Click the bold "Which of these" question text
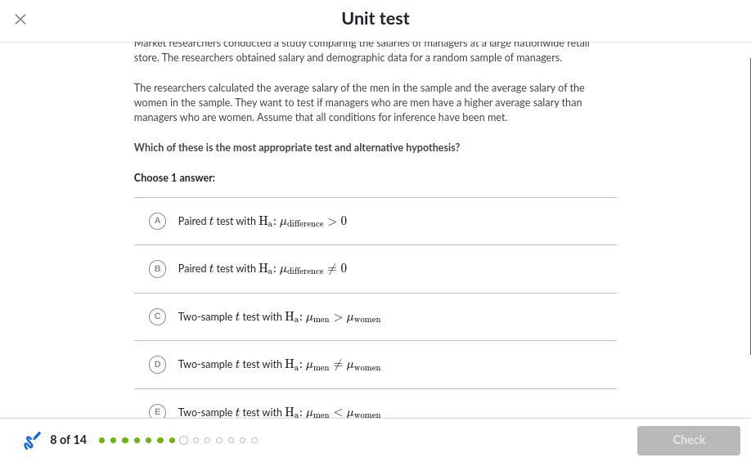The width and height of the screenshot is (751, 462). [297, 148]
